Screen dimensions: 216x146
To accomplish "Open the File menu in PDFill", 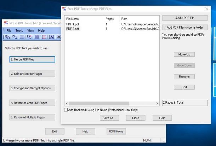I will [x=9, y=30].
